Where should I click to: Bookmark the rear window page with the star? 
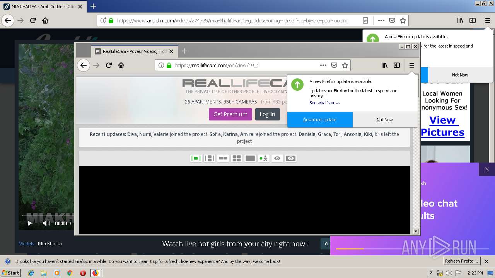[403, 20]
